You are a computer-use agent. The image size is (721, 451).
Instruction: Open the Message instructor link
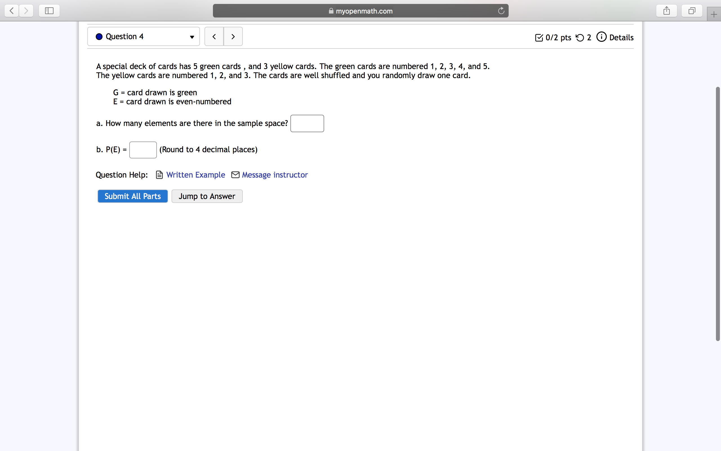[275, 175]
